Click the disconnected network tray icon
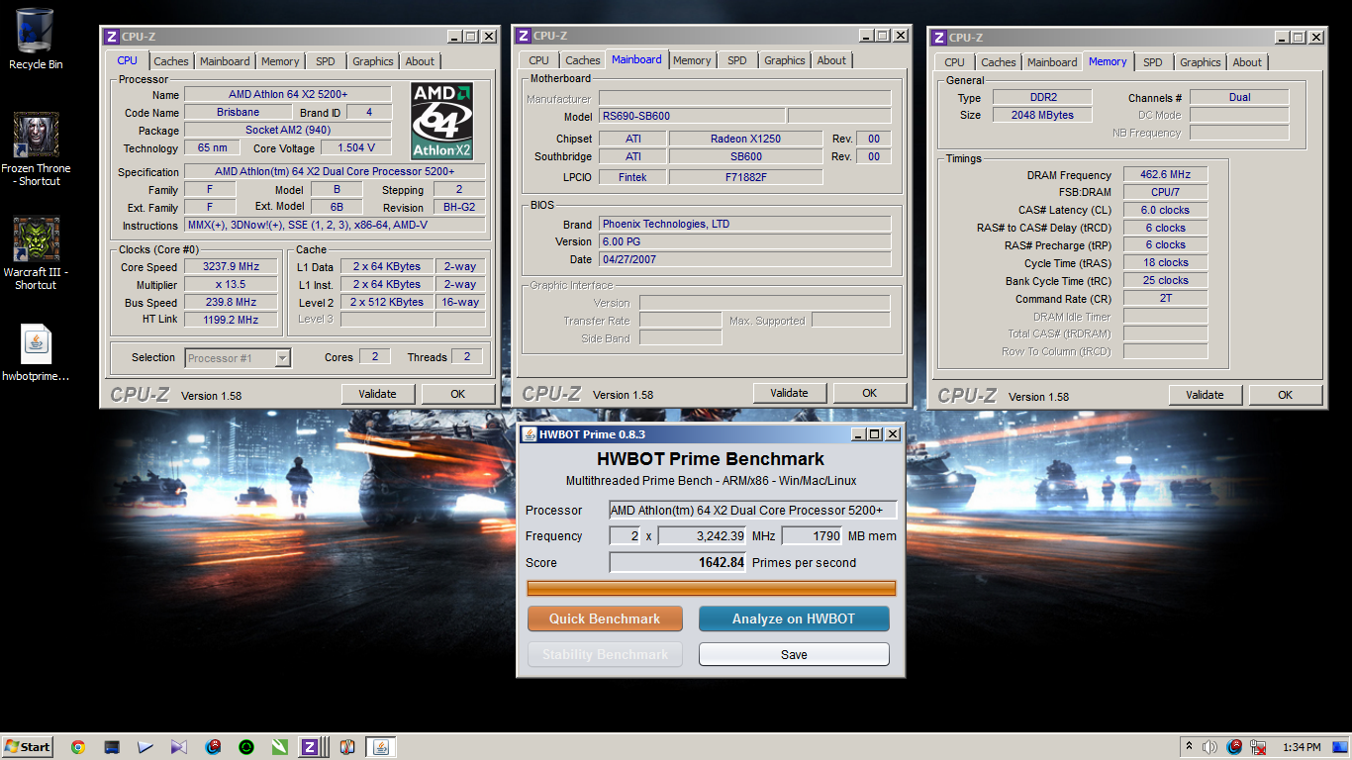1352x760 pixels. click(x=1258, y=747)
